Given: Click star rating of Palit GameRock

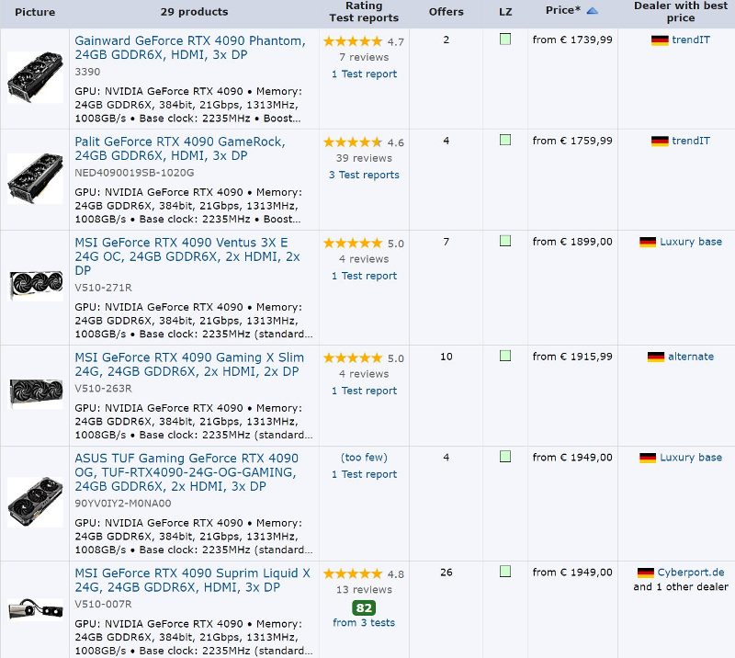Looking at the screenshot, I should [x=352, y=142].
